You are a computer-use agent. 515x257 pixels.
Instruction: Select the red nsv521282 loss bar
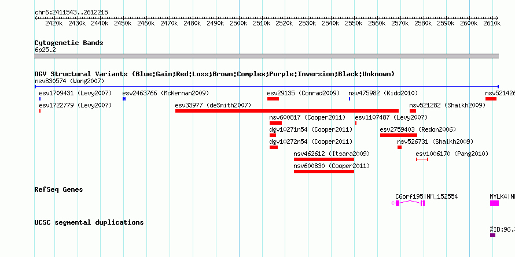pyautogui.click(x=413, y=111)
